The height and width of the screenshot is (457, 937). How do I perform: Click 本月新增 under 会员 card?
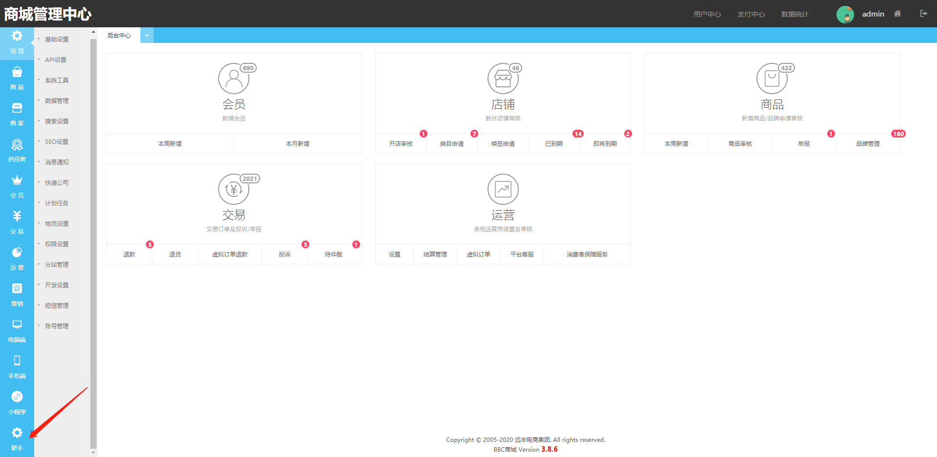click(x=298, y=144)
